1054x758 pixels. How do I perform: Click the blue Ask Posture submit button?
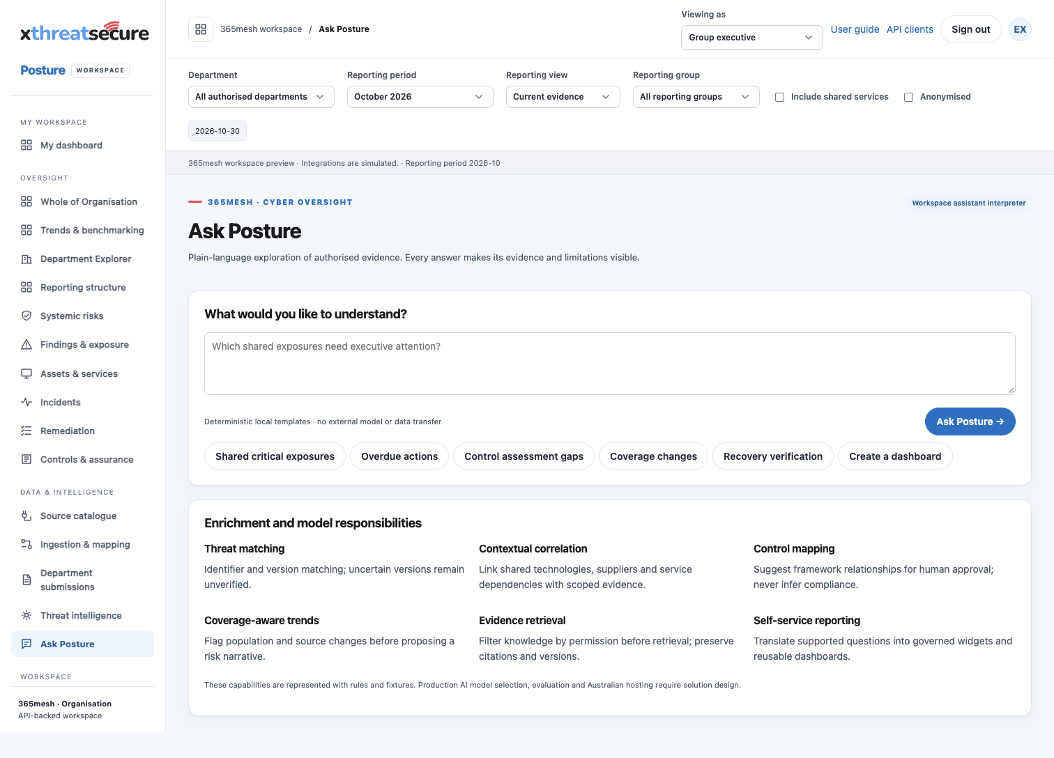[x=970, y=421]
